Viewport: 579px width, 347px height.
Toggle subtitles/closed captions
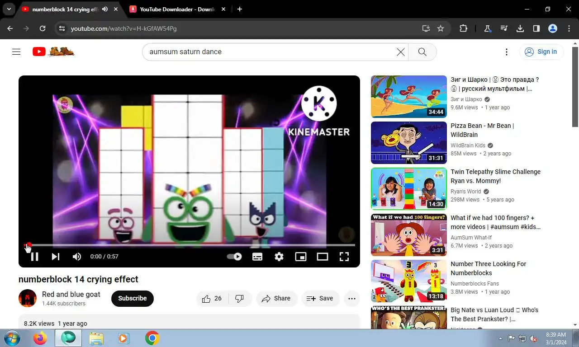[x=257, y=257]
